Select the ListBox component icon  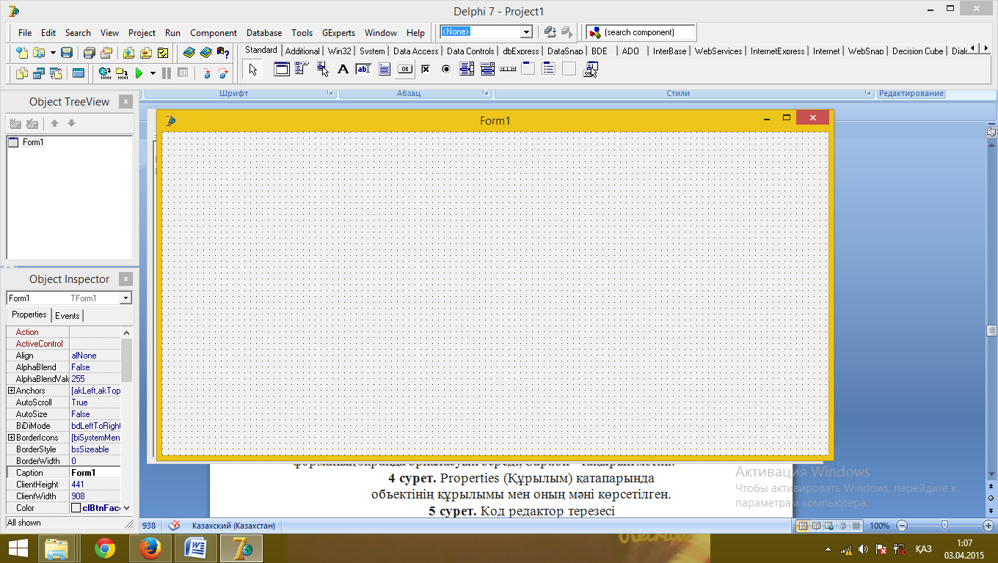[x=466, y=70]
